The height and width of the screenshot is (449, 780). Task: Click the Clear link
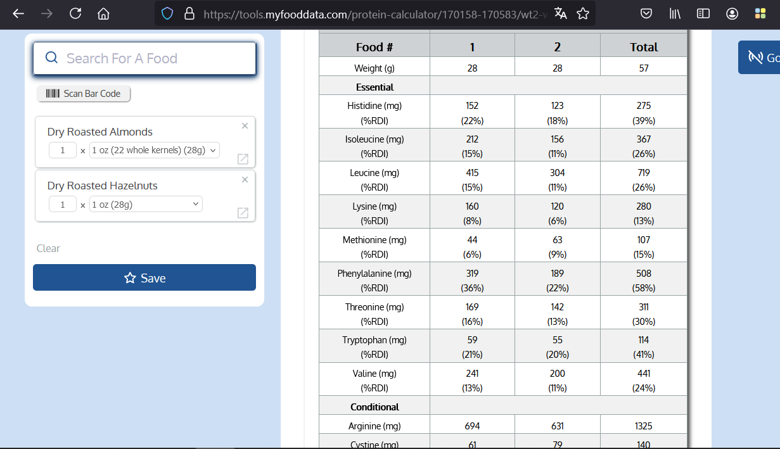pyautogui.click(x=48, y=248)
